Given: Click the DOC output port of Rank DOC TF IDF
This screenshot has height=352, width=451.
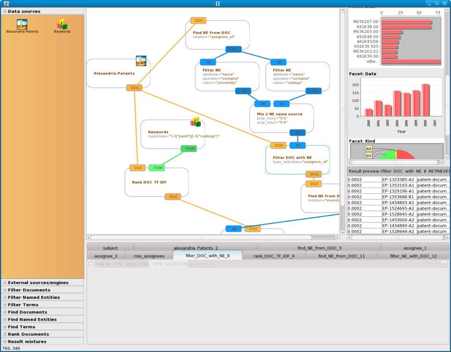Looking at the screenshot, I should (x=173, y=196).
